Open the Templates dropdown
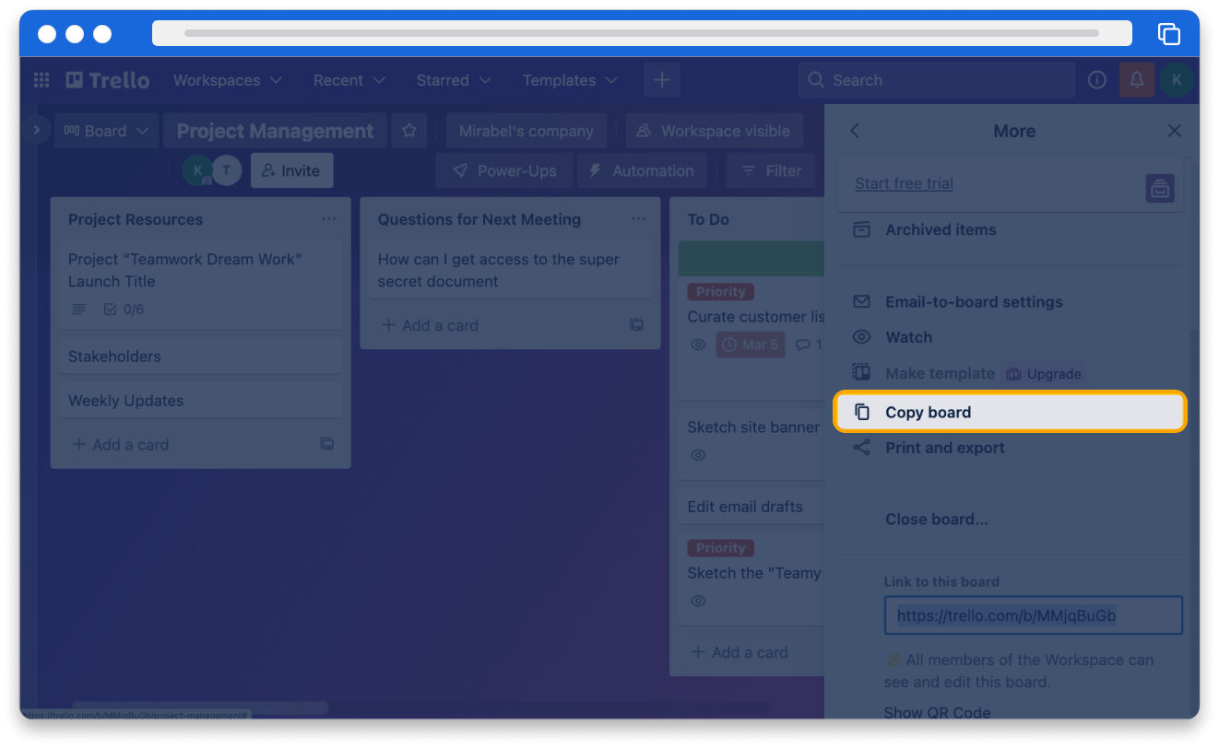 pyautogui.click(x=570, y=80)
